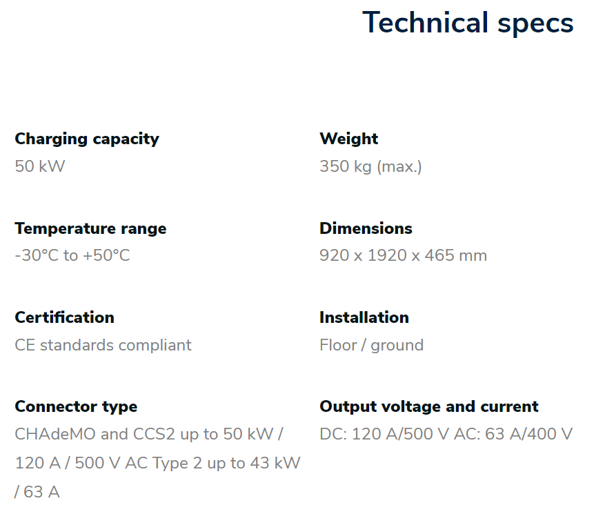
Task: Select the Dimensions label
Action: [x=366, y=228]
